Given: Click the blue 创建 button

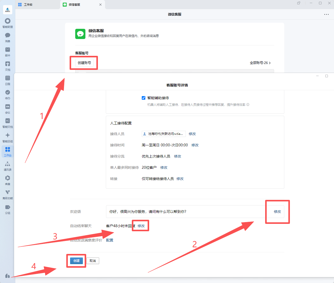Looking at the screenshot, I should coord(76,261).
